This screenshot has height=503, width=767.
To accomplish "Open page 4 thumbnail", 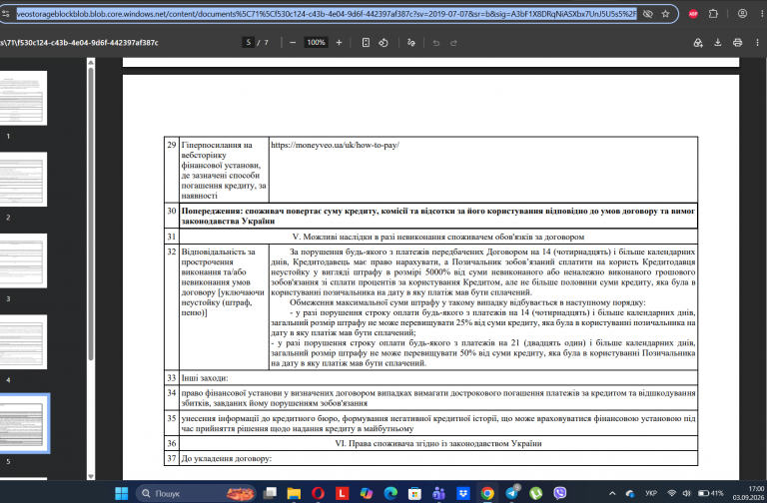I will [x=23, y=341].
